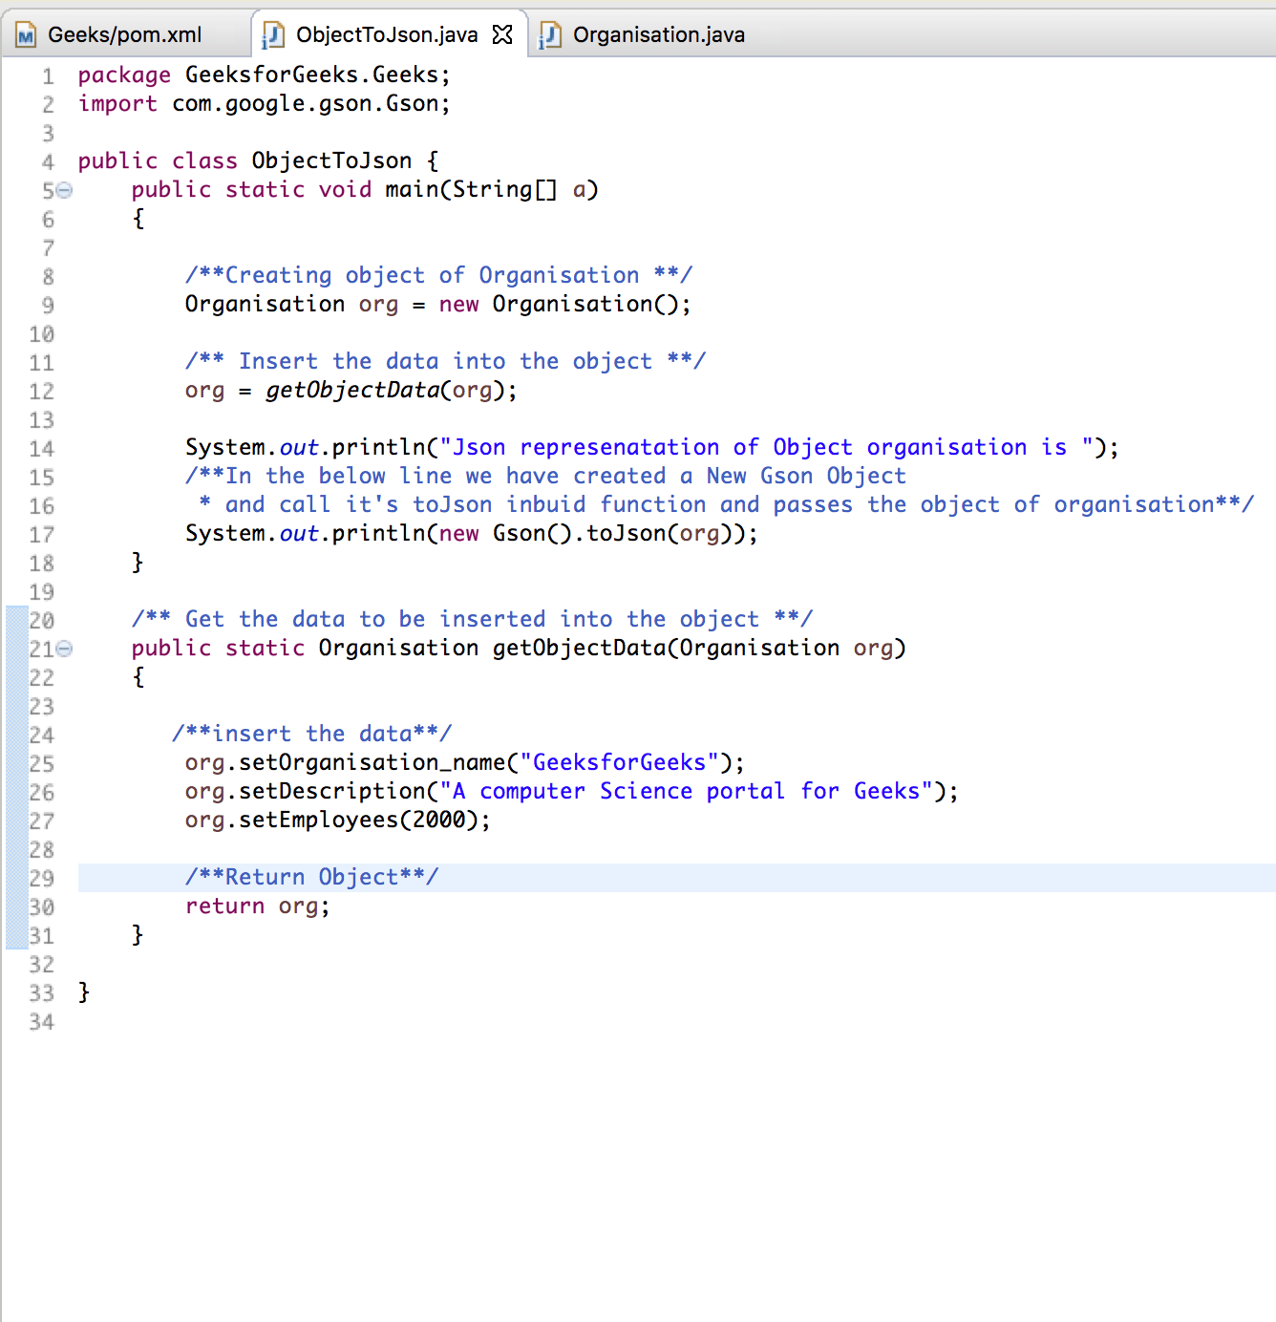Open the Geeks/pom.xml tab

point(124,34)
